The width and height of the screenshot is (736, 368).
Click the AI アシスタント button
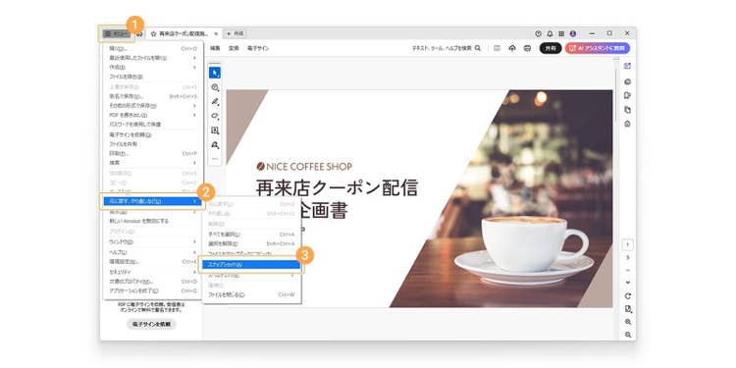[598, 48]
